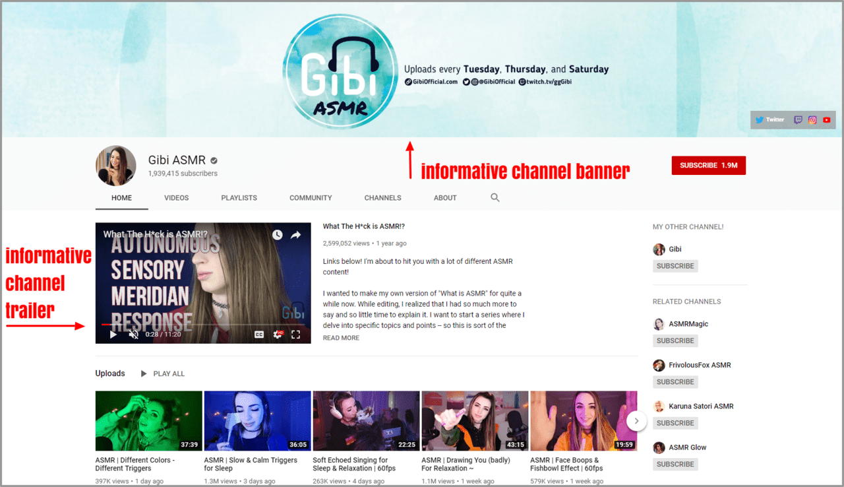This screenshot has height=487, width=844.
Task: Open the channel search magnifier icon
Action: coord(495,197)
